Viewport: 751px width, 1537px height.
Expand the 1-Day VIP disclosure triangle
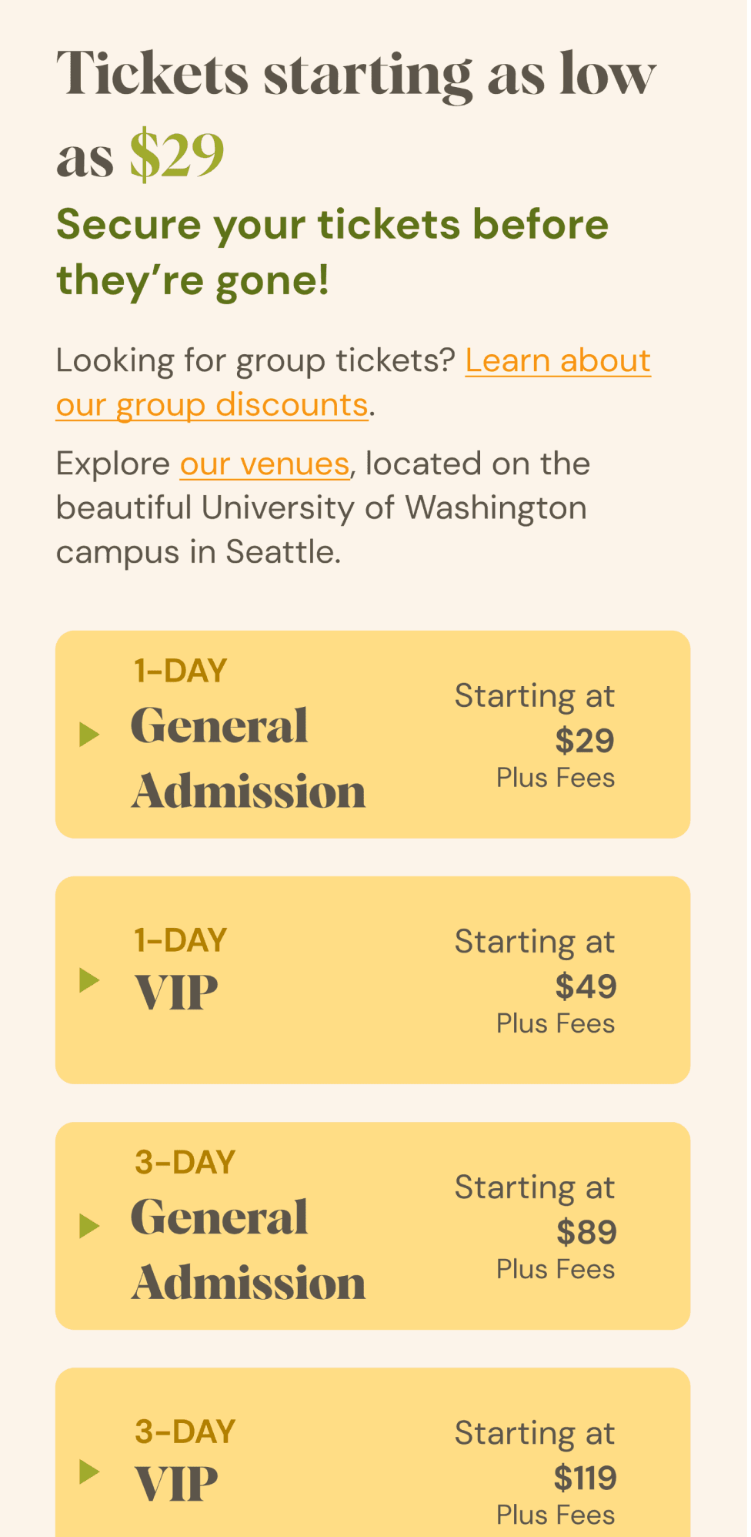point(89,980)
